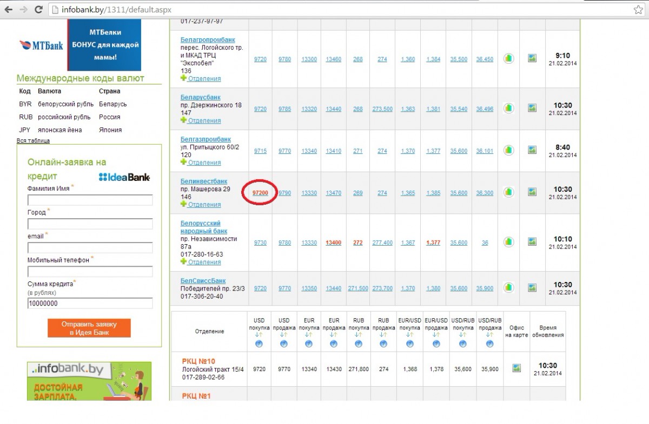Click 9715 USD rate in Белгазпромбанк row

tap(260, 151)
